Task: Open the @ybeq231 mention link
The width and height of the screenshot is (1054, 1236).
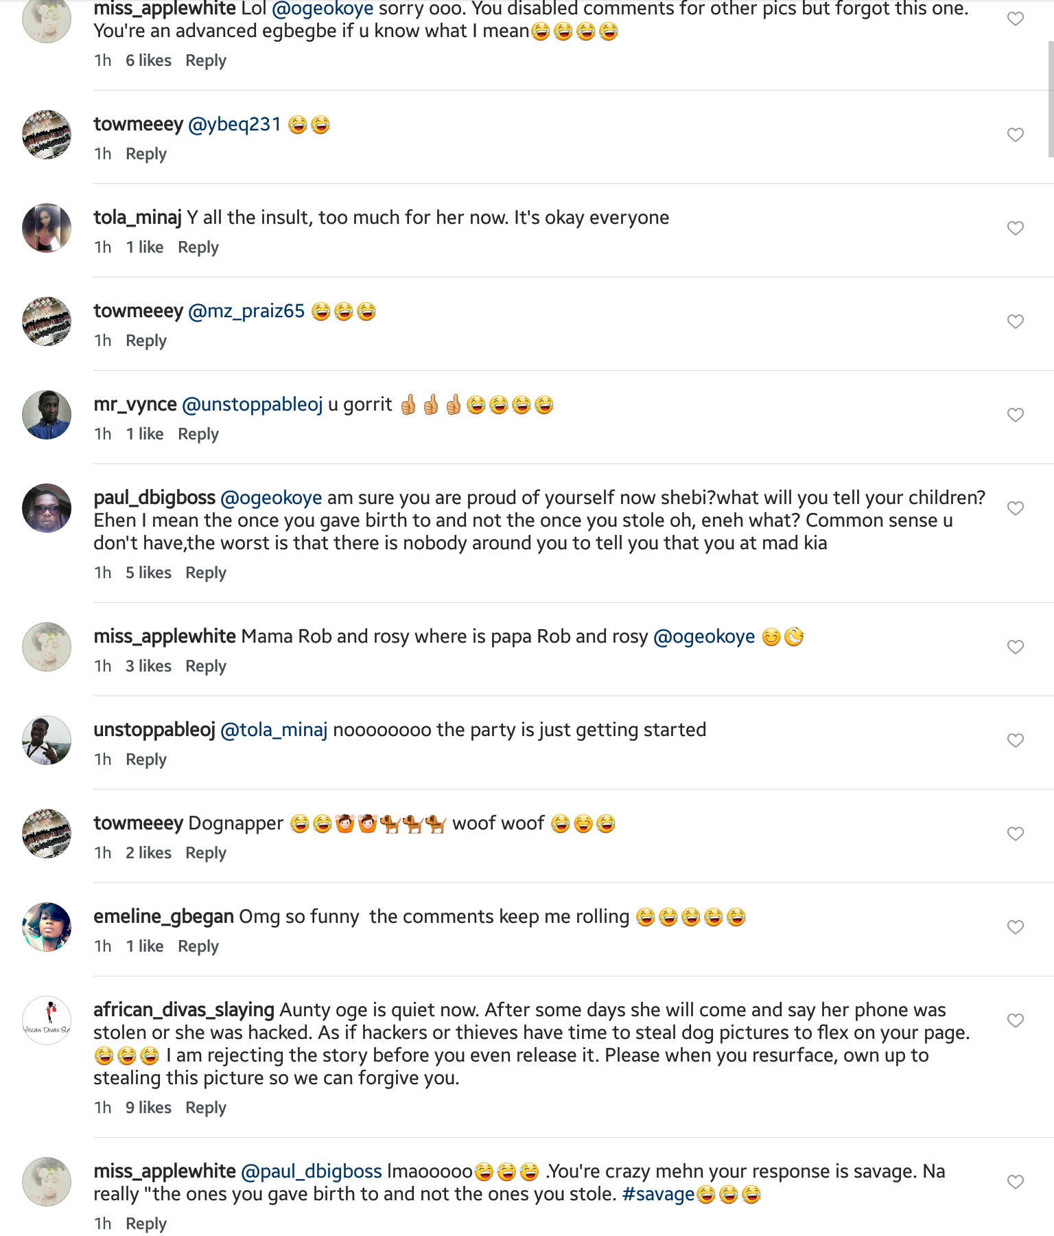Action: pos(234,124)
